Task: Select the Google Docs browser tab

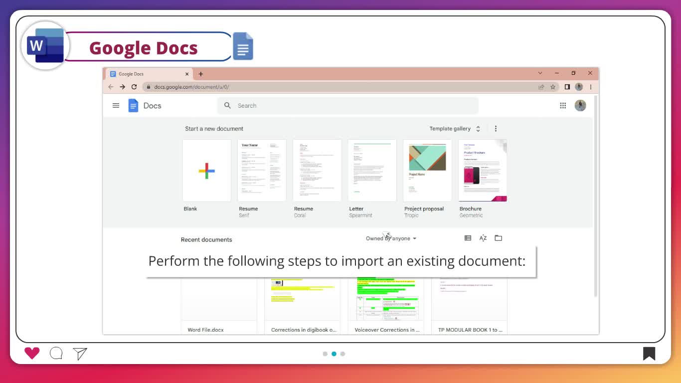Action: [149, 74]
